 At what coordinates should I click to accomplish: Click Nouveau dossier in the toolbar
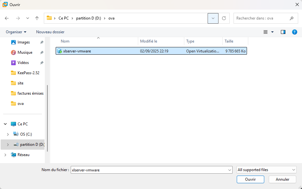(50, 32)
